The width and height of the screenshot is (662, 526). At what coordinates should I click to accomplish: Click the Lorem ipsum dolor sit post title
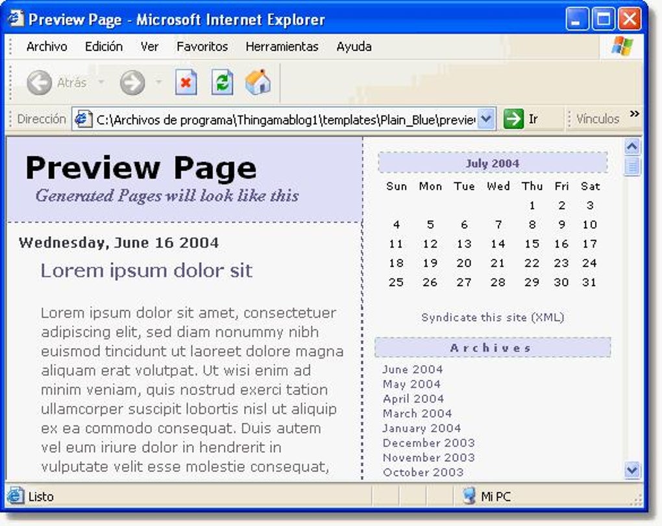[146, 270]
